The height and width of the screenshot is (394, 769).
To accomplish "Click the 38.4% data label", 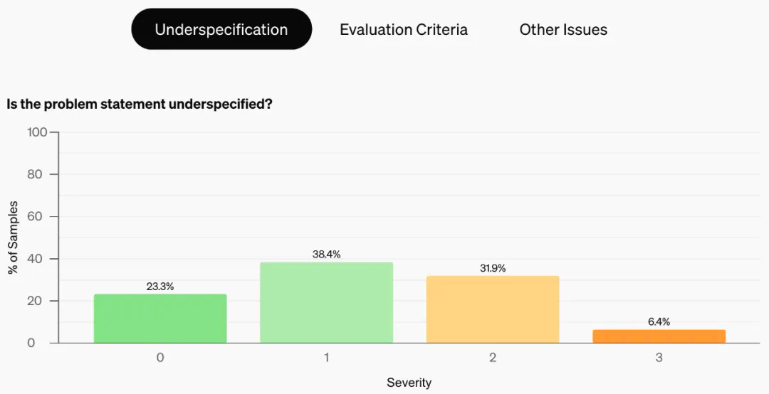I will [x=326, y=255].
